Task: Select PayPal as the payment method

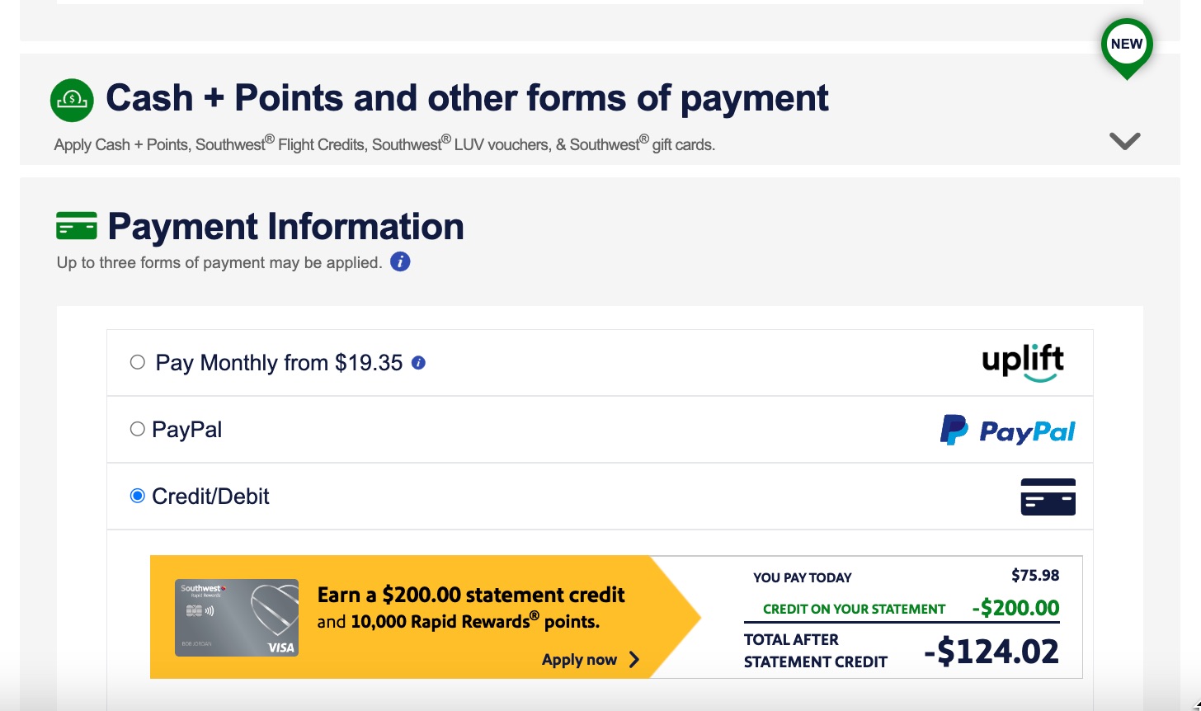Action: point(138,428)
